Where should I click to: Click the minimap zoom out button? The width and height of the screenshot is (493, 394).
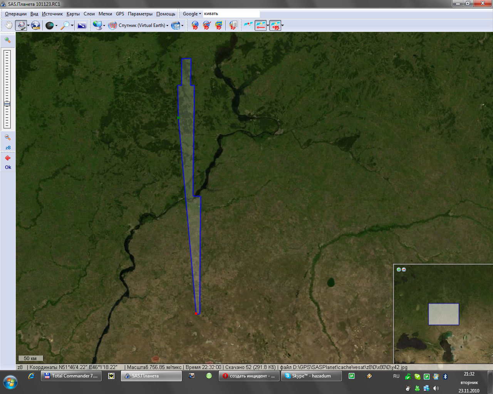point(404,269)
